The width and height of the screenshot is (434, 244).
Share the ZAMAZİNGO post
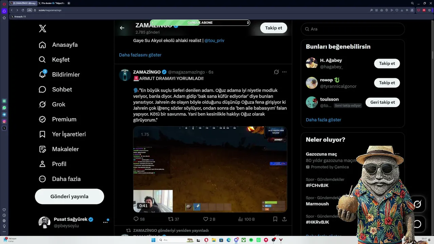284,219
